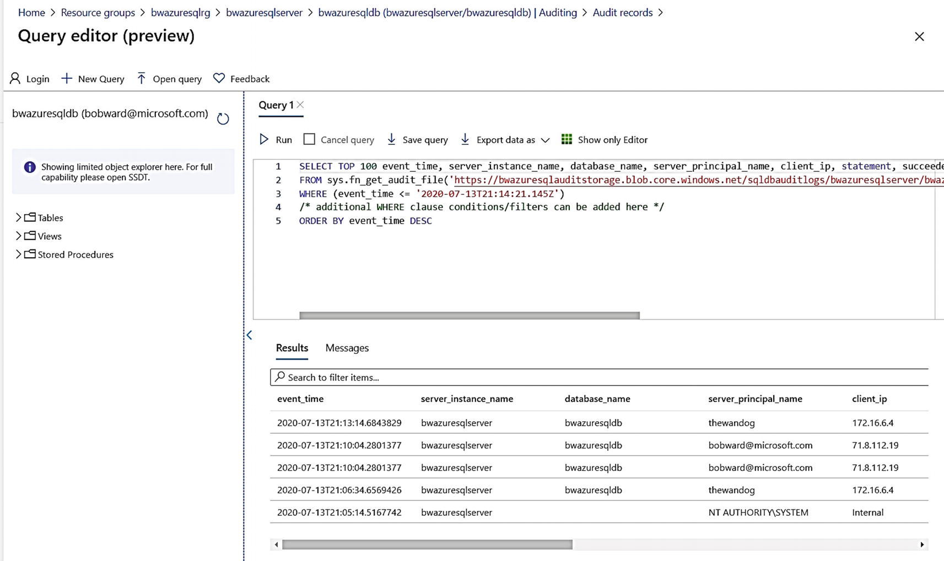
Task: Click the server_instance_name column header
Action: 467,399
